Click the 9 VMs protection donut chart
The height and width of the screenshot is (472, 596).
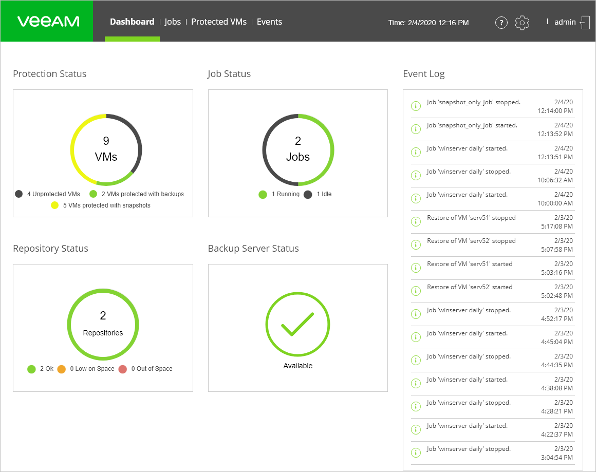pyautogui.click(x=106, y=149)
